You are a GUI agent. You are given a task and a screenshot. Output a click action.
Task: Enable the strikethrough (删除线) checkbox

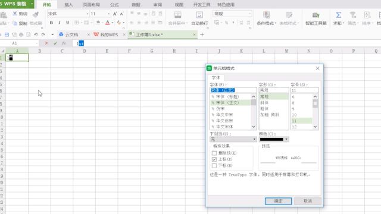click(x=214, y=153)
